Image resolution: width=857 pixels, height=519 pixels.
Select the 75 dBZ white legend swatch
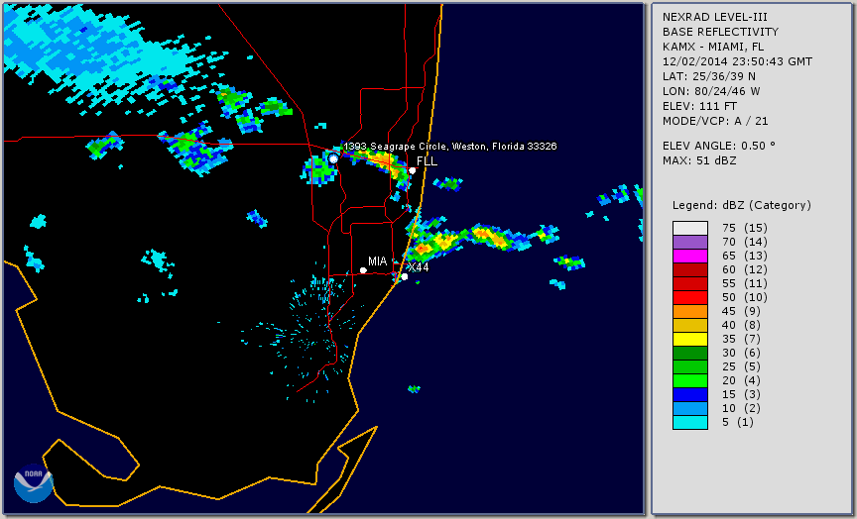tap(690, 228)
